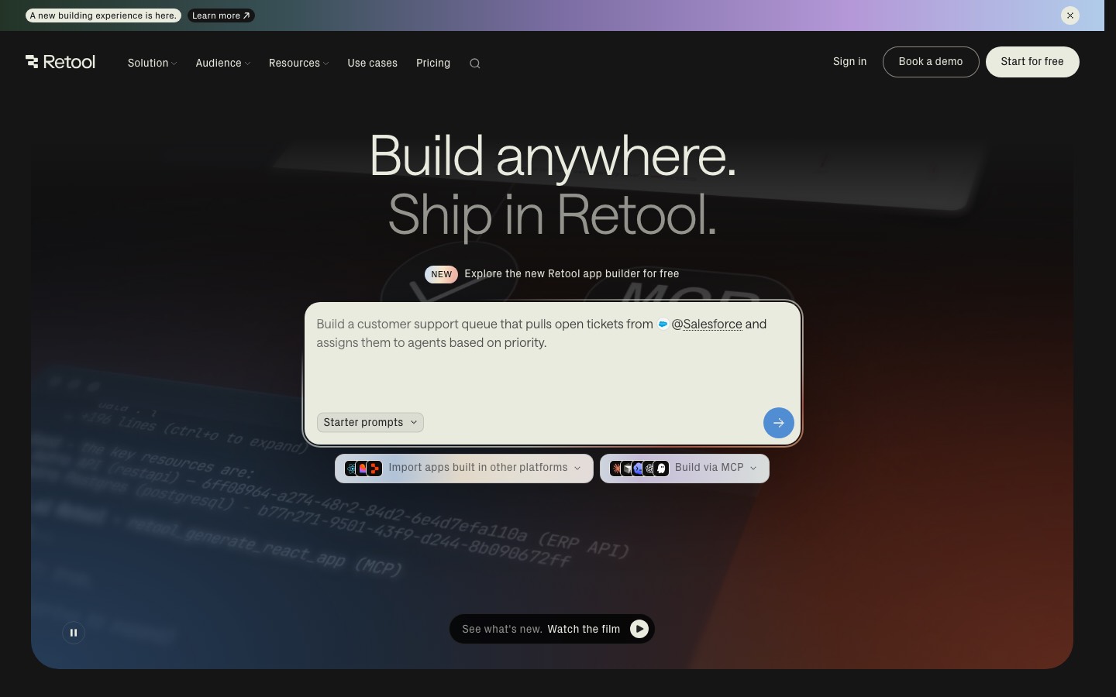Image resolution: width=1116 pixels, height=697 pixels.
Task: Submit the prompt with the blue arrow button
Action: pyautogui.click(x=779, y=423)
